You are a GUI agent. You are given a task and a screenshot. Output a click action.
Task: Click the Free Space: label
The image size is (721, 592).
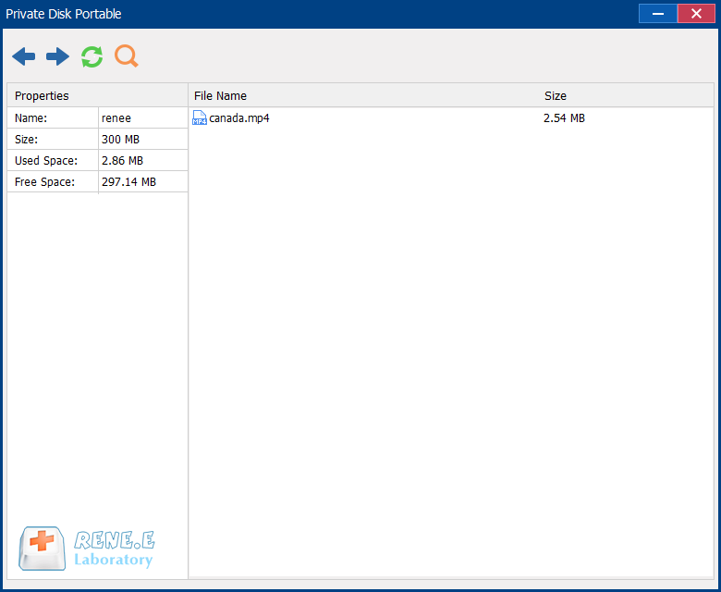[44, 181]
